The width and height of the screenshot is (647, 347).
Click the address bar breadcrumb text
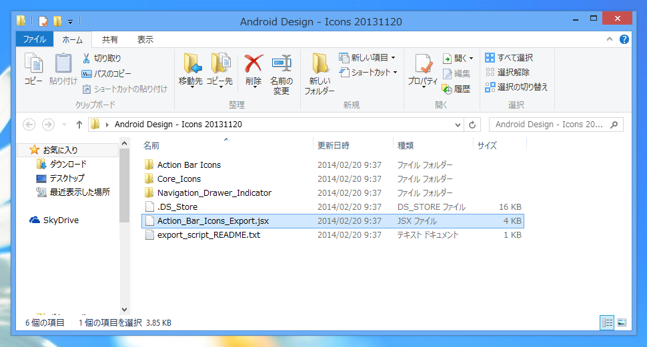click(178, 125)
